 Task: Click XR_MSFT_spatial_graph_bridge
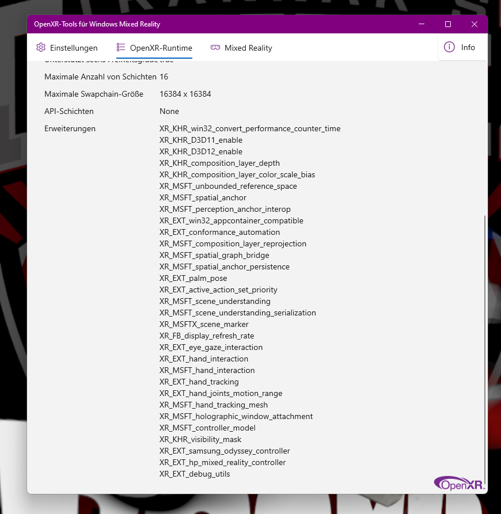coord(214,256)
